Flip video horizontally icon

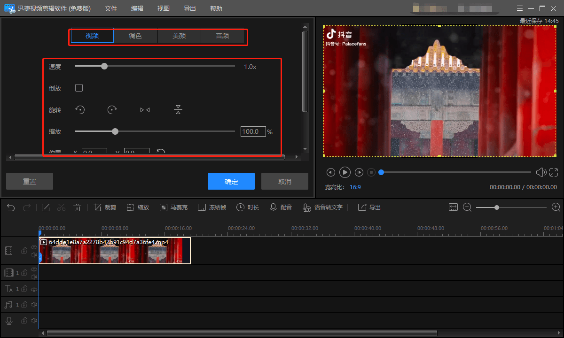click(145, 110)
